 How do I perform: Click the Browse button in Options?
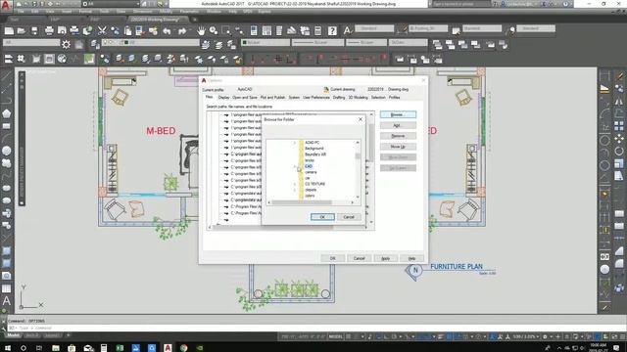[x=398, y=115]
